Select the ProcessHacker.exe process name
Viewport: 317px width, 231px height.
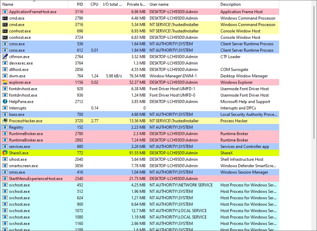[26, 121]
